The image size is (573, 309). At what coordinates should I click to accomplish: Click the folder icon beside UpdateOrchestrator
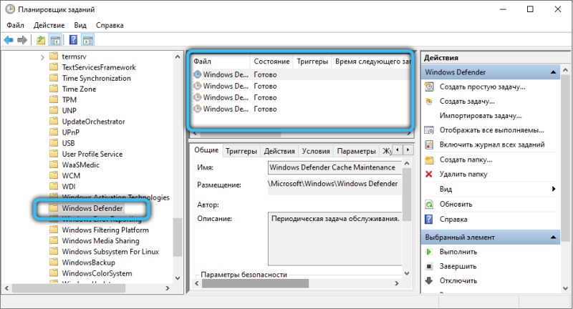(x=54, y=122)
